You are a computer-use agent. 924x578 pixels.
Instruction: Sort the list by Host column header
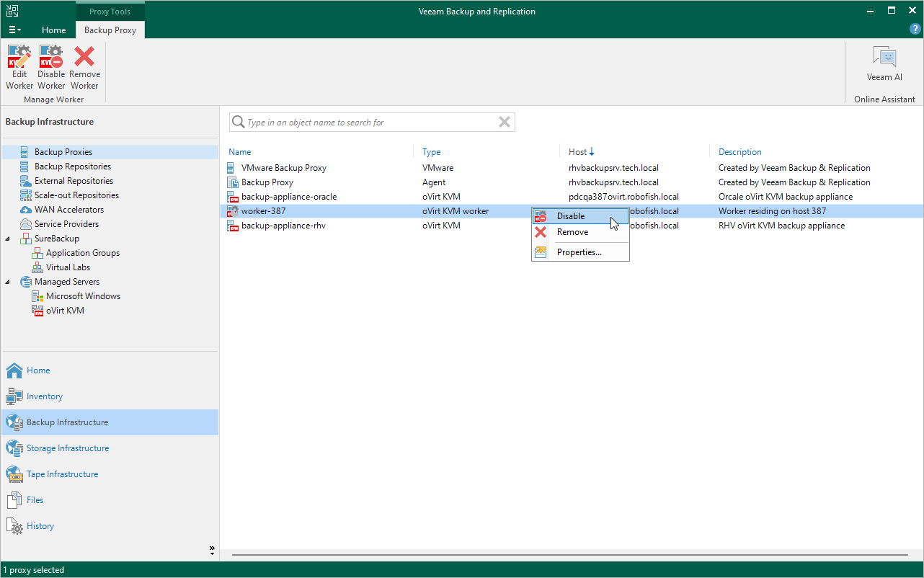(x=578, y=152)
